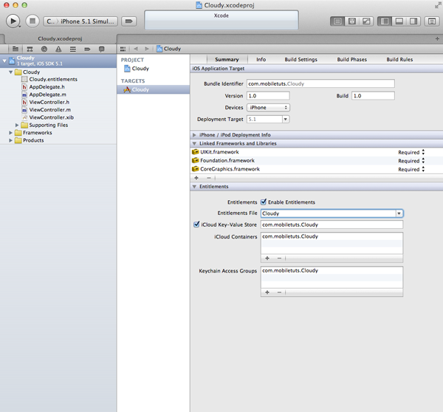Screen dimensions: 443x412
Task: Toggle Enable Entitlements checkbox
Action: tap(264, 202)
